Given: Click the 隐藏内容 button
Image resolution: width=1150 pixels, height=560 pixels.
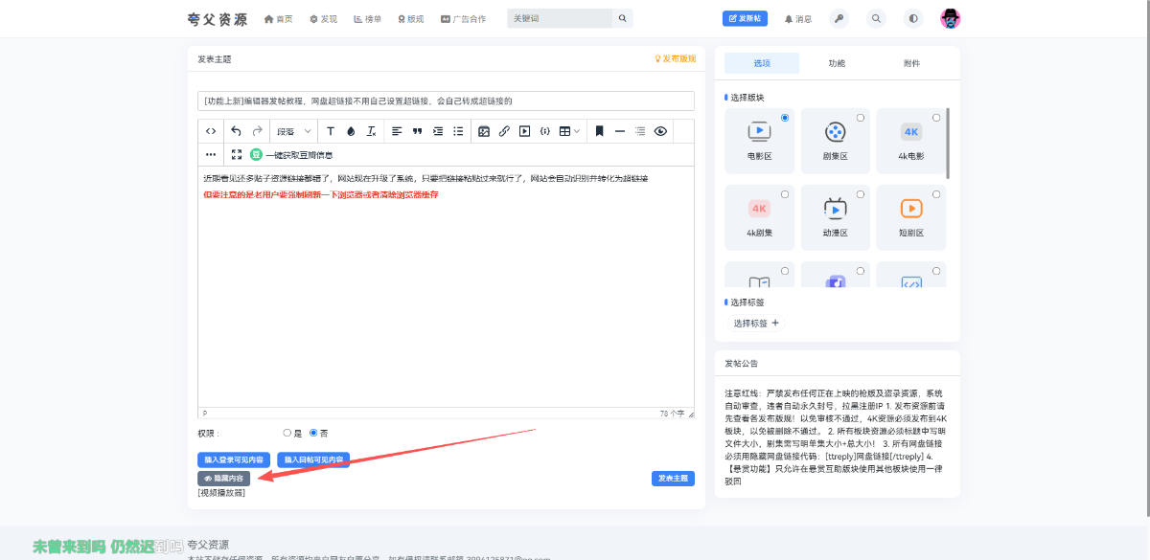Looking at the screenshot, I should tap(223, 478).
